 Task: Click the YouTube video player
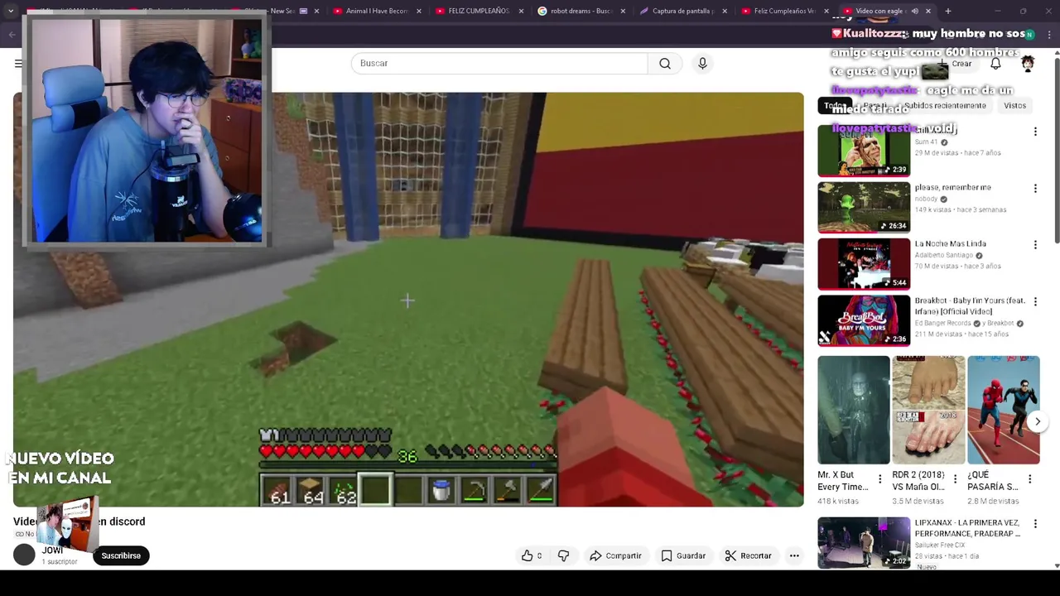coord(408,300)
